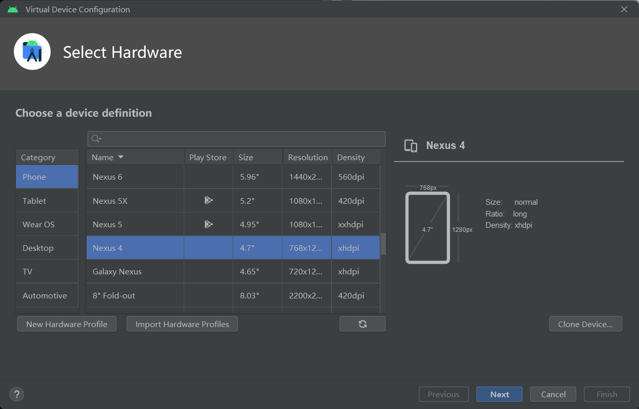Viewport: 639px width, 409px height.
Task: Click the Nexus 4 screen preview diagram
Action: point(428,228)
